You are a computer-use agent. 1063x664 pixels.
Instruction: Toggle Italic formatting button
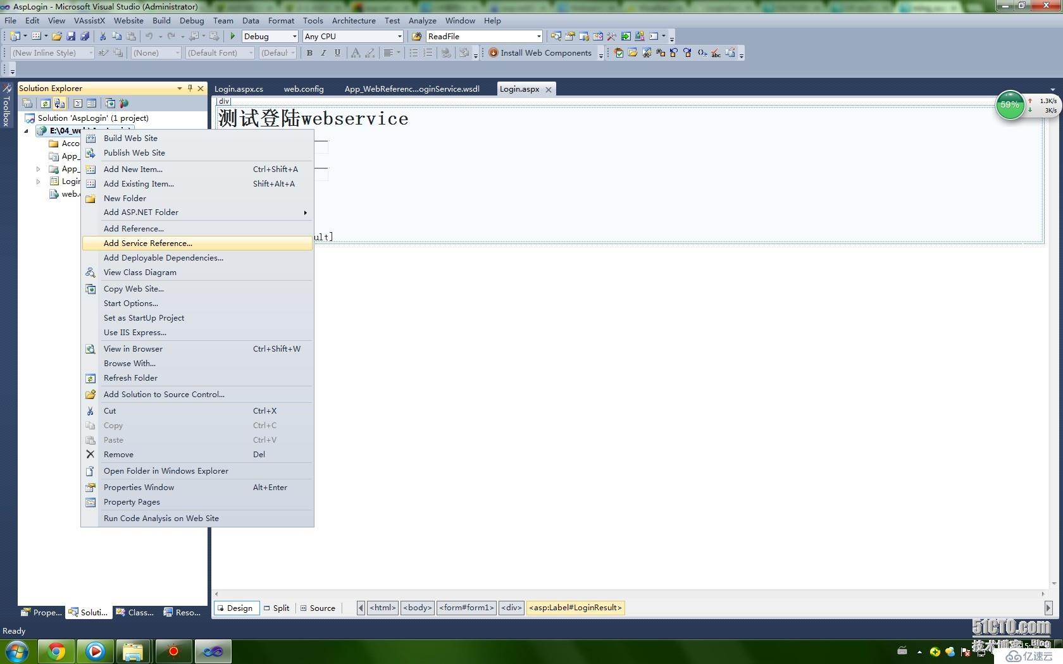[x=323, y=52]
